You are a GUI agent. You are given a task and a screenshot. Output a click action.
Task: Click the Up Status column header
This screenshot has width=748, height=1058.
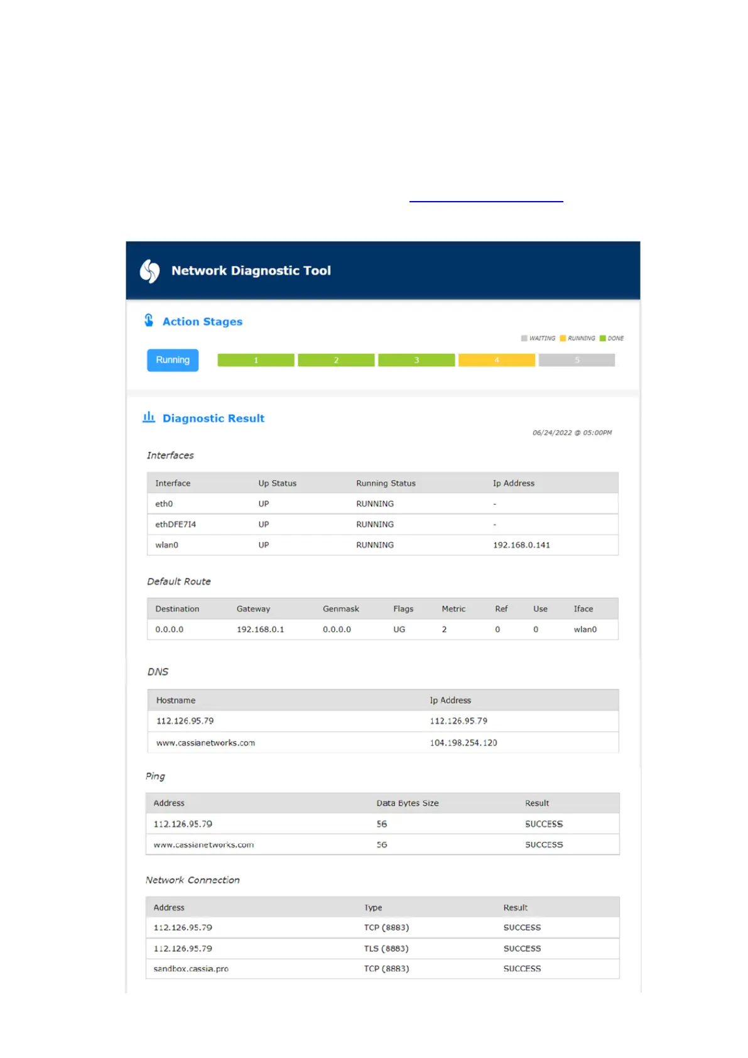277,483
